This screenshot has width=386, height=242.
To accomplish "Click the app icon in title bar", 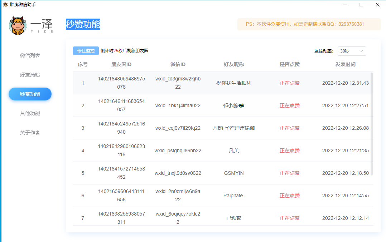I will pos(4,5).
